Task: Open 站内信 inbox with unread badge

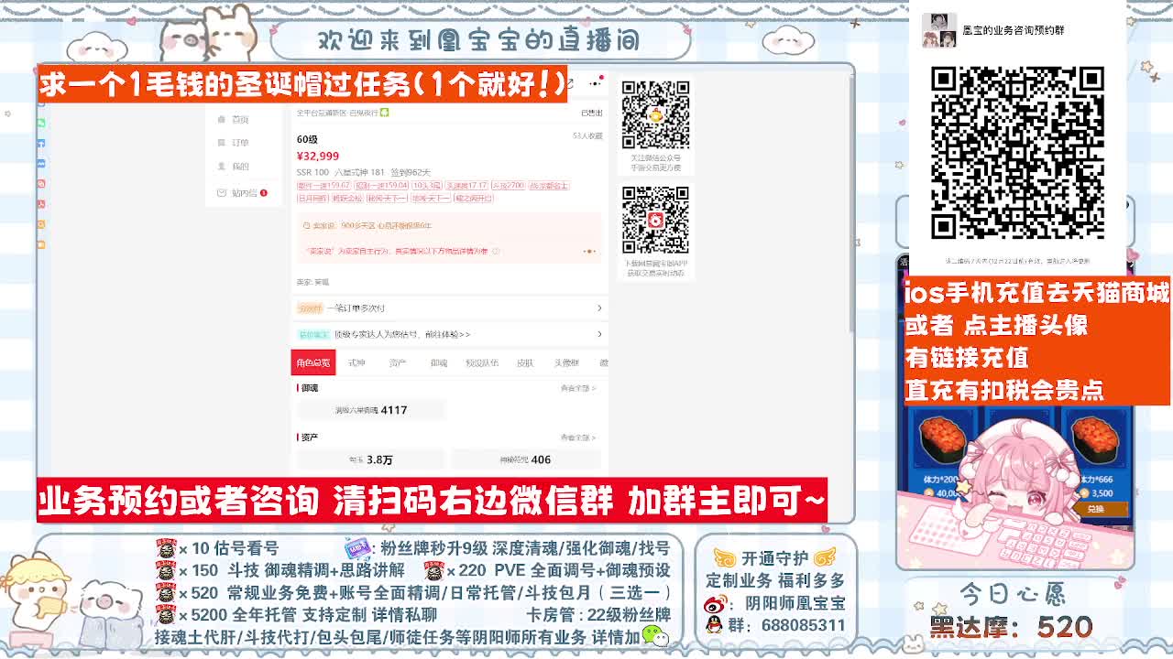Action: click(x=242, y=192)
